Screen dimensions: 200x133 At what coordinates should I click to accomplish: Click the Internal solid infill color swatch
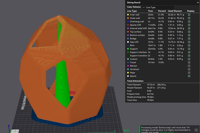tap(128, 28)
